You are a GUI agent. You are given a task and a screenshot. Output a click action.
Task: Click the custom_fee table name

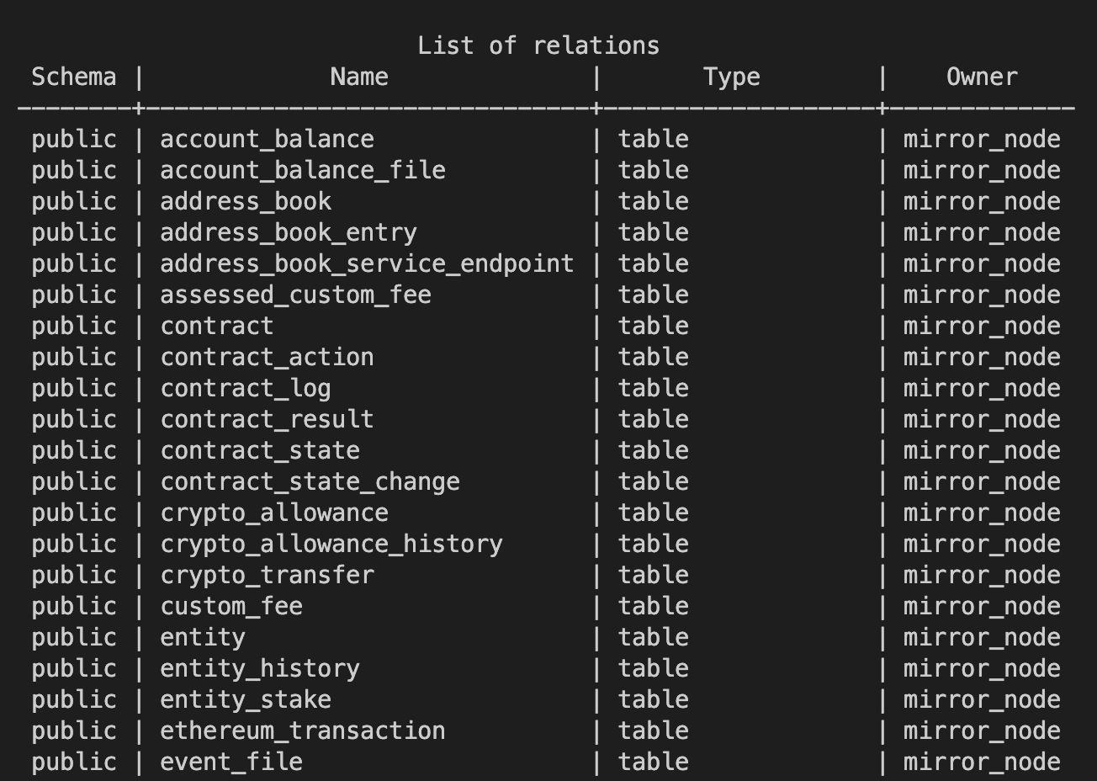pos(231,606)
